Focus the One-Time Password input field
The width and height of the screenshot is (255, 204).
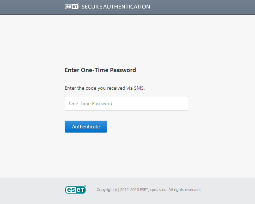point(126,103)
